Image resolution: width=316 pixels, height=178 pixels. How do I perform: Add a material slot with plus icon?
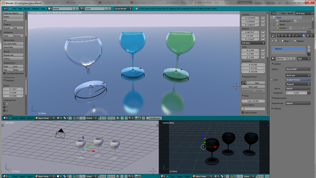tap(309, 47)
